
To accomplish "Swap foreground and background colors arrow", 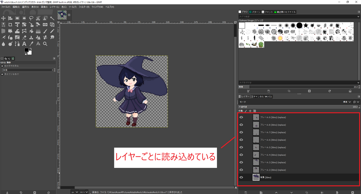I will pyautogui.click(x=30, y=49).
